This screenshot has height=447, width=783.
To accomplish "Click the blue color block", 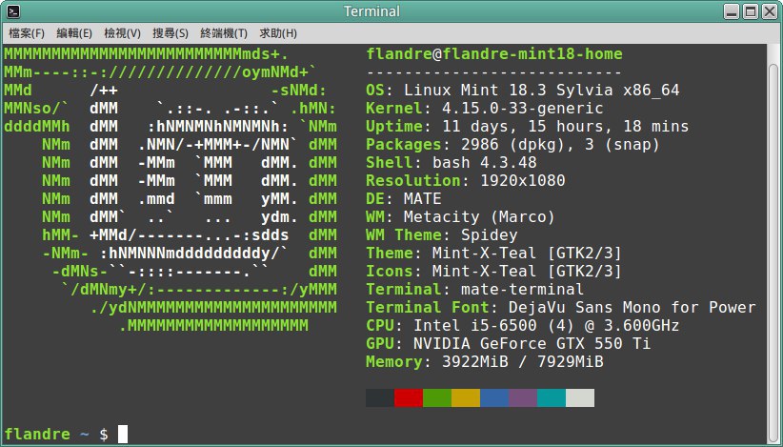I will coord(494,398).
